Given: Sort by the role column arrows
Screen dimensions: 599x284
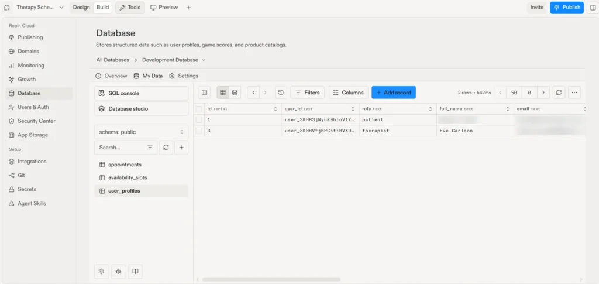Looking at the screenshot, I should coord(431,109).
